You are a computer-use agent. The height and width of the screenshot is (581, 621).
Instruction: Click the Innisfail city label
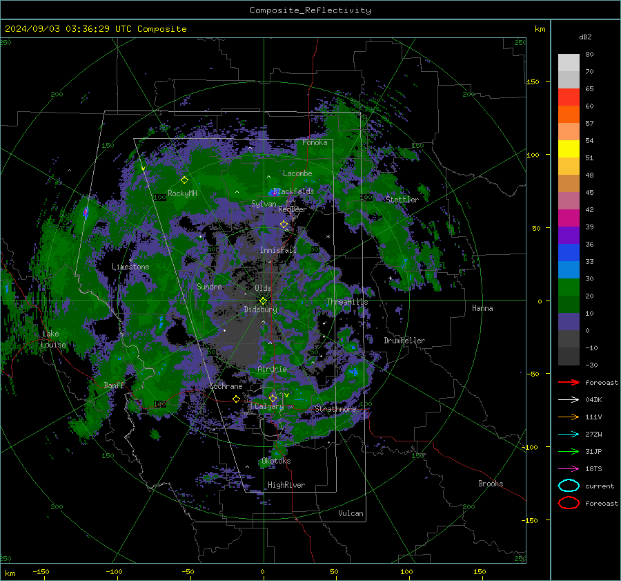click(278, 250)
